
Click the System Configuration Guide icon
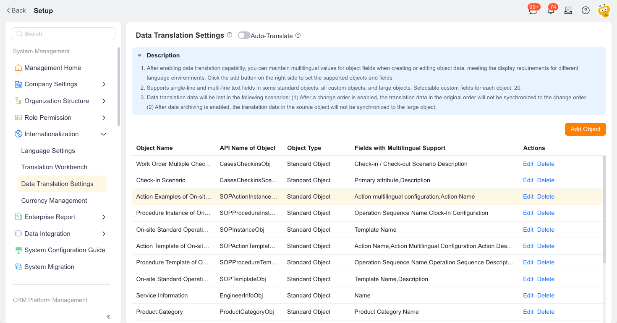click(x=18, y=250)
